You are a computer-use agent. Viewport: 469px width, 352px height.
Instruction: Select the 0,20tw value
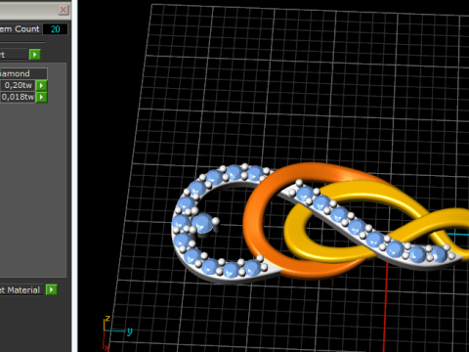tap(18, 85)
